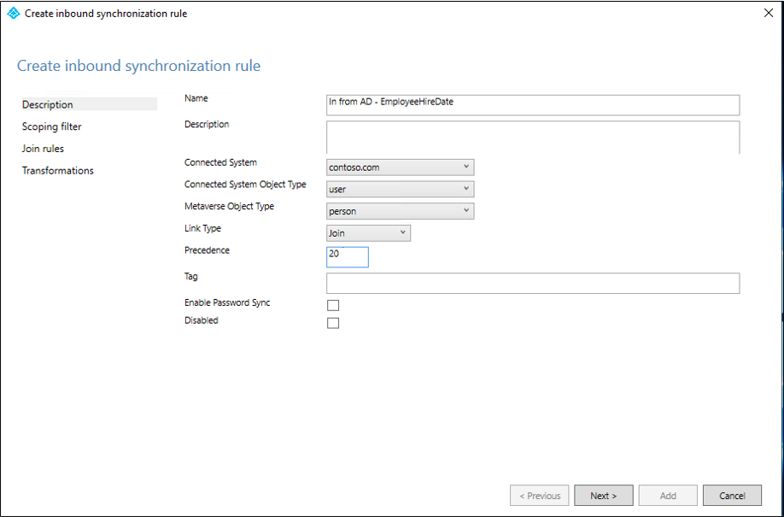Click the Previous button
The image size is (784, 517).
539,495
